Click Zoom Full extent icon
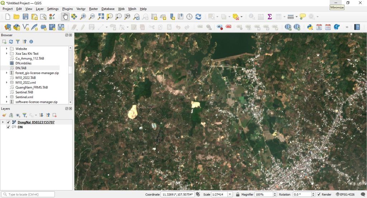The height and width of the screenshot is (198, 367). click(x=101, y=16)
